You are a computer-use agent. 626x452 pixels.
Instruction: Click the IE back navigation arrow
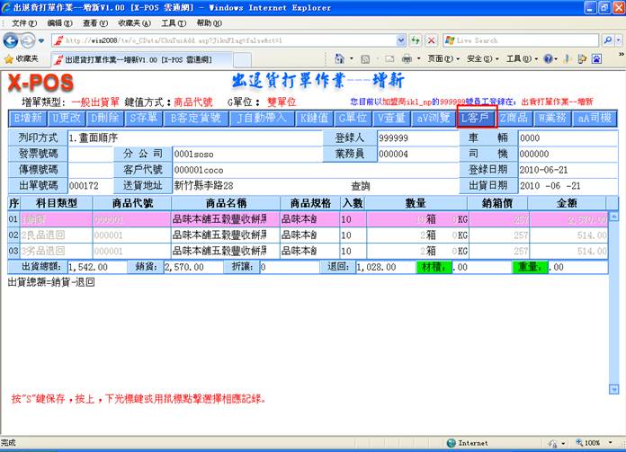13,40
